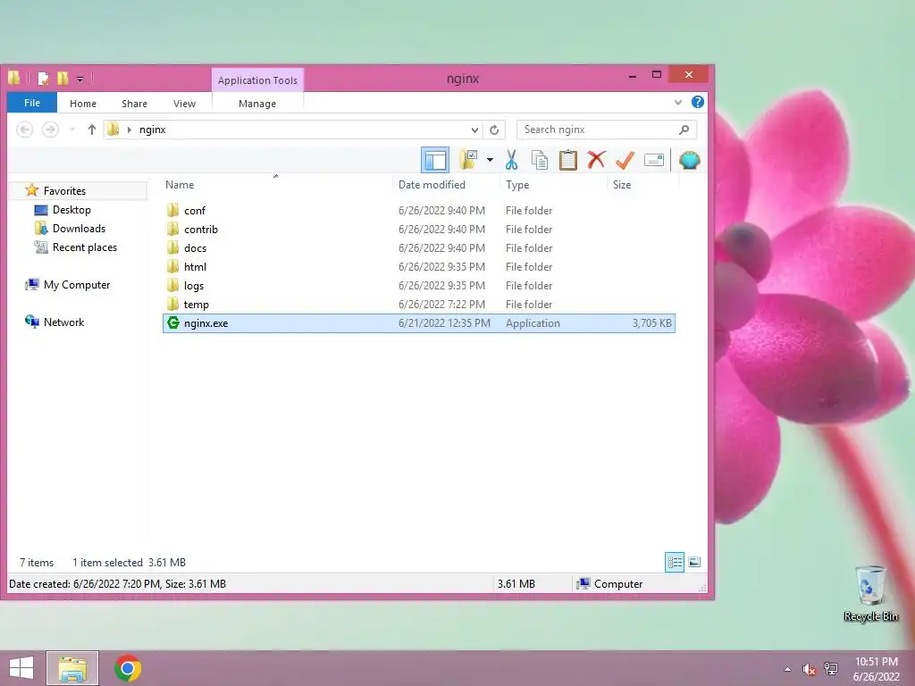Viewport: 915px width, 686px height.
Task: Open Downloads in navigation pane
Action: point(79,228)
